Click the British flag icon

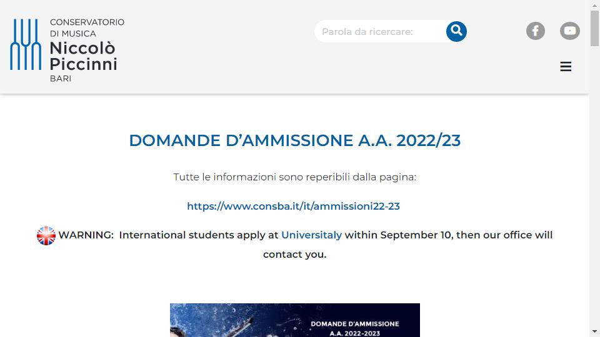click(x=46, y=235)
